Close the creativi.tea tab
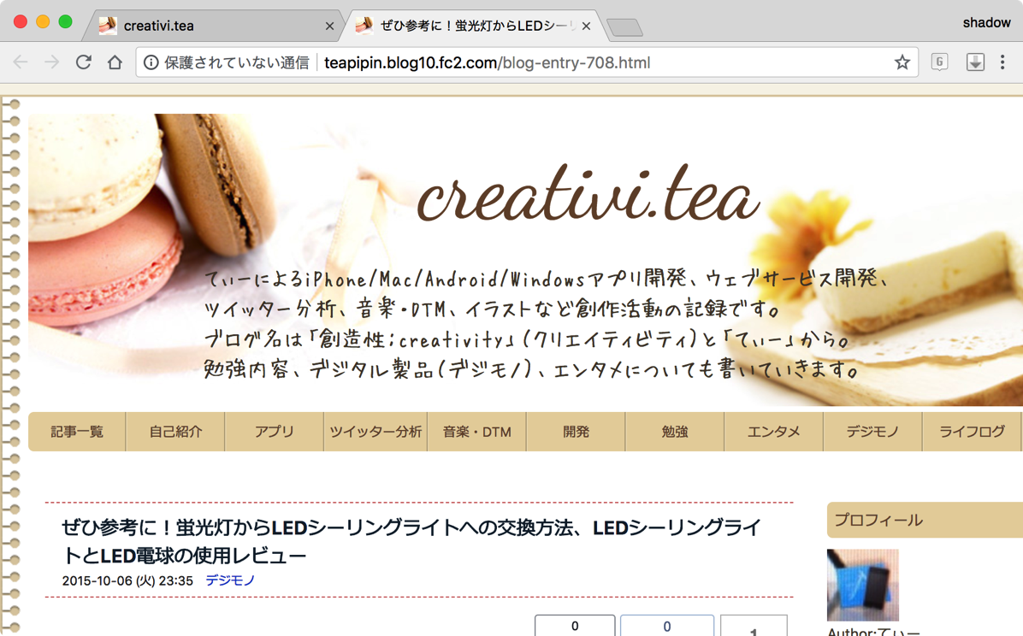1023x636 pixels. 329,26
